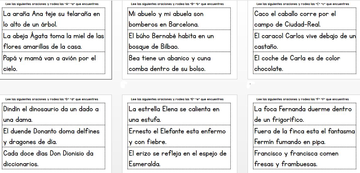Click the heading about rodea las "F" "f"

[x=302, y=99]
